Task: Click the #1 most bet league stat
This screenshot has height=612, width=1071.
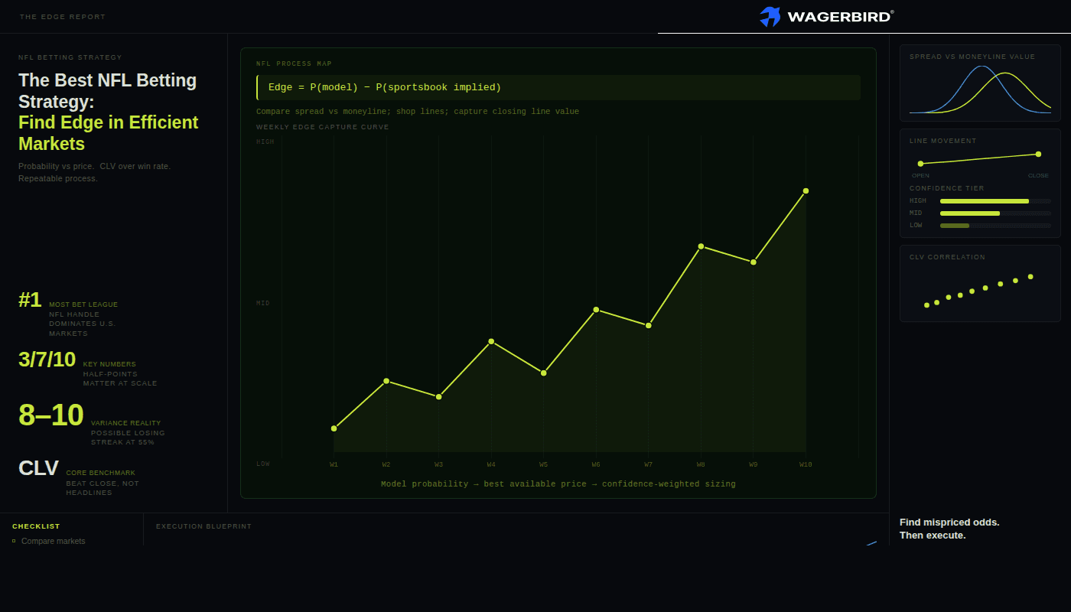Action: tap(68, 314)
